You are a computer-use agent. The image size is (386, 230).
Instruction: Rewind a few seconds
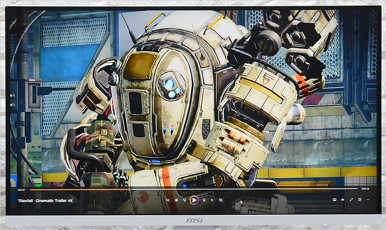click(184, 200)
